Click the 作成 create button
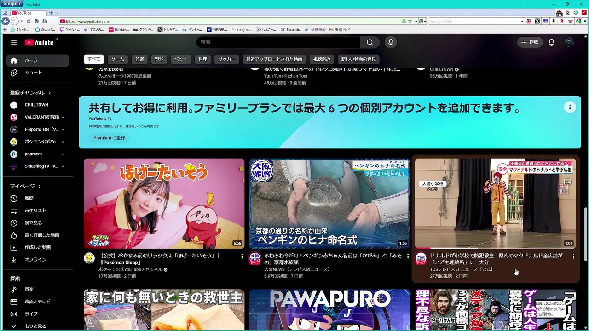This screenshot has height=331, width=589. tap(529, 42)
